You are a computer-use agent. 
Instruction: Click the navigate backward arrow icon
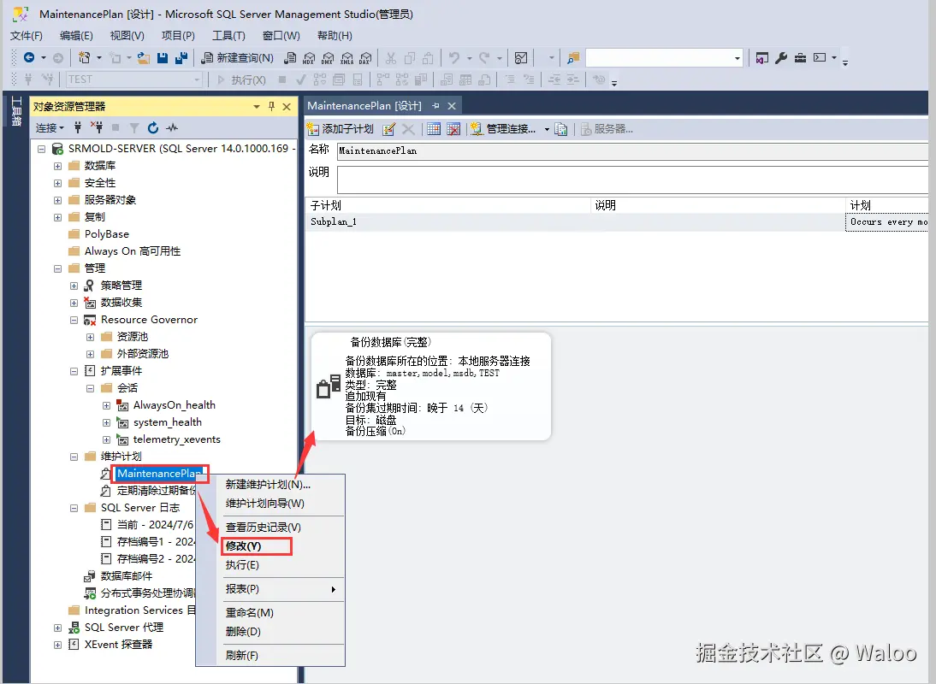28,58
